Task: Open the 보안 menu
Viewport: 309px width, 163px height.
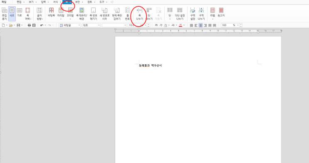Action: [x=77, y=2]
